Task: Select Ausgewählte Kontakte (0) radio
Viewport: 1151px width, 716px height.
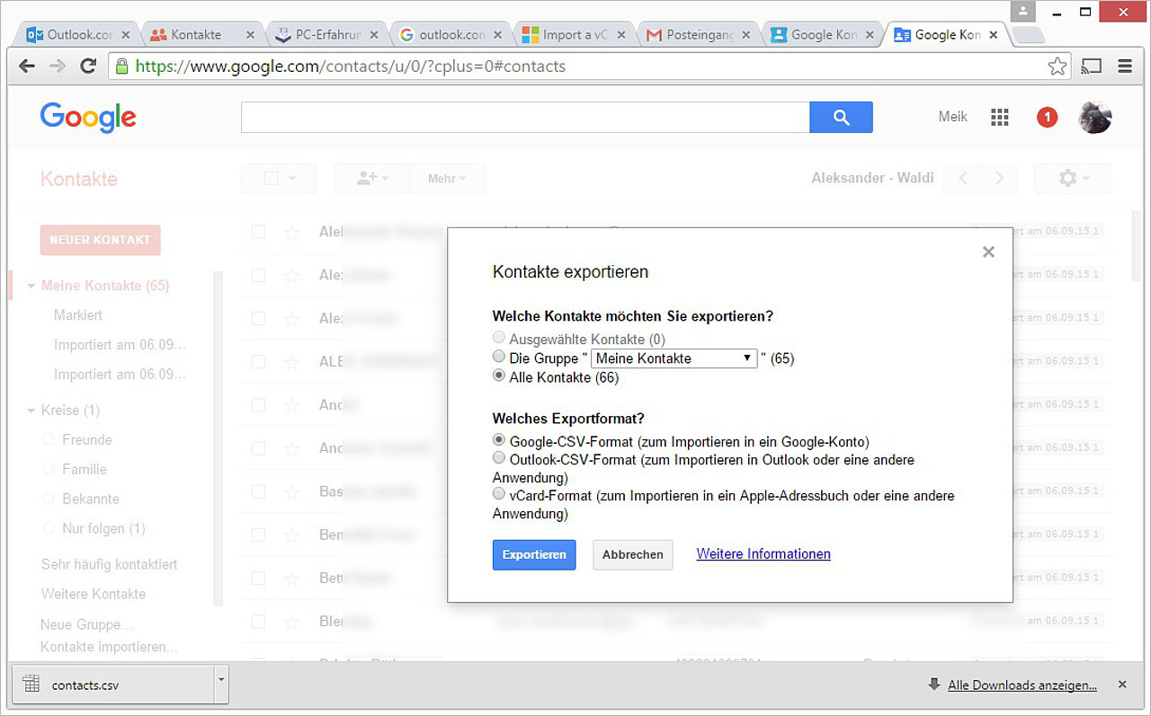Action: coord(499,338)
